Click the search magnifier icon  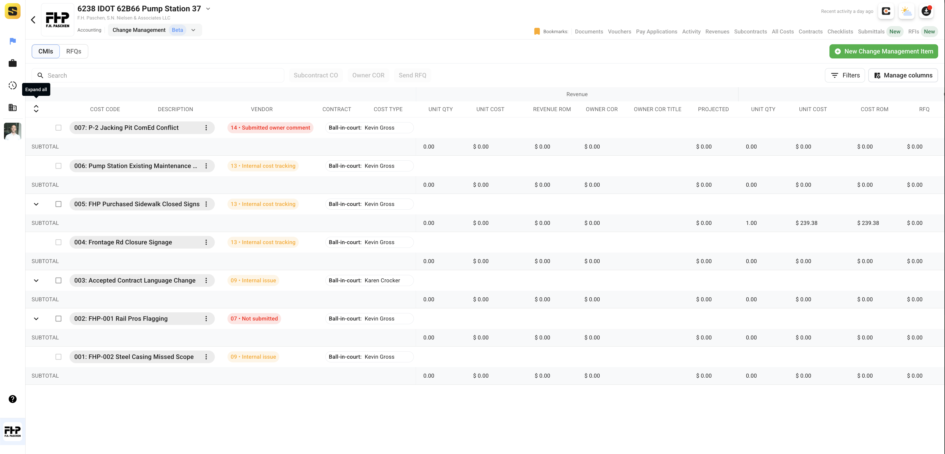click(40, 75)
